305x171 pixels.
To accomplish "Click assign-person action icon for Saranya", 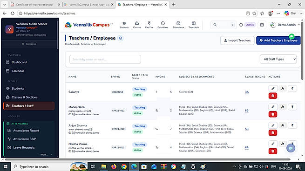I will pyautogui.click(x=283, y=88).
